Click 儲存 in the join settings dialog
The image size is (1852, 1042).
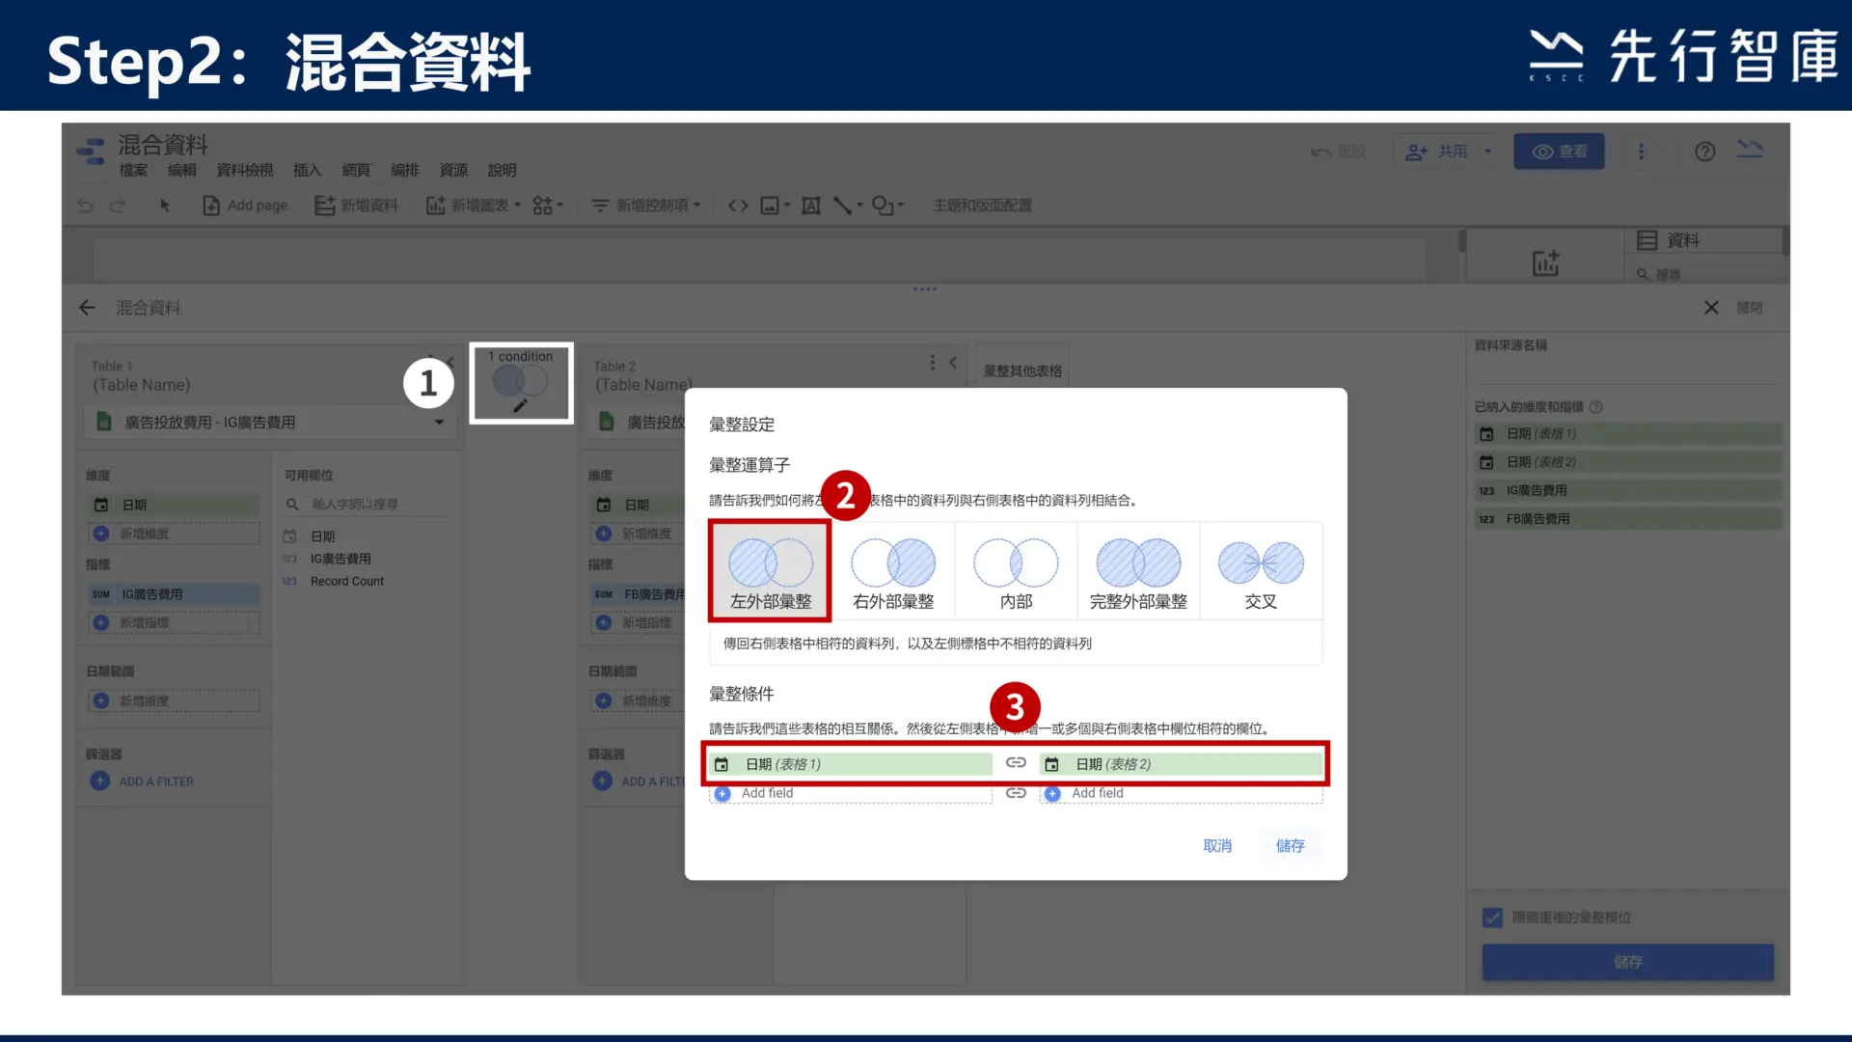pyautogui.click(x=1290, y=845)
